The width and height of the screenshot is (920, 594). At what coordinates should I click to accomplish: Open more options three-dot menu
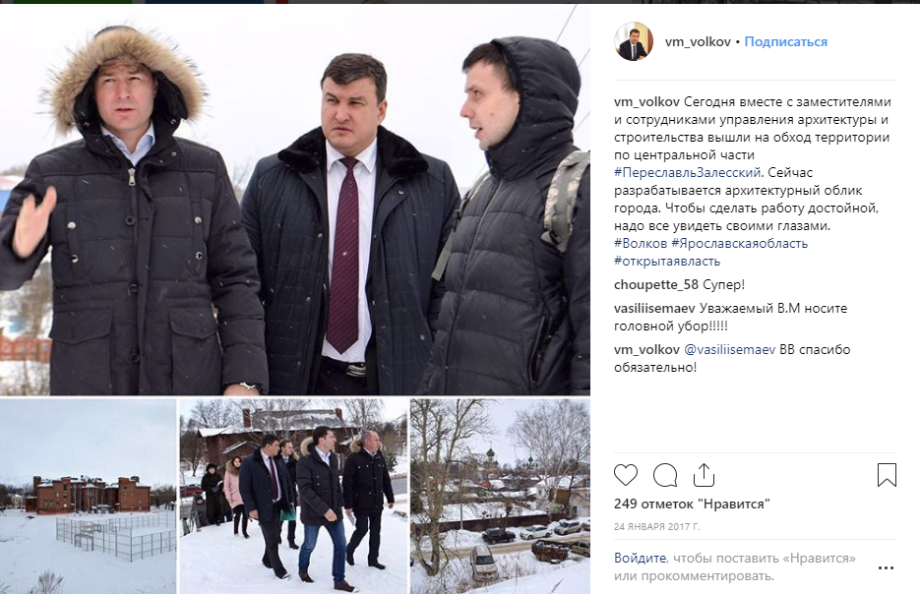tap(886, 567)
